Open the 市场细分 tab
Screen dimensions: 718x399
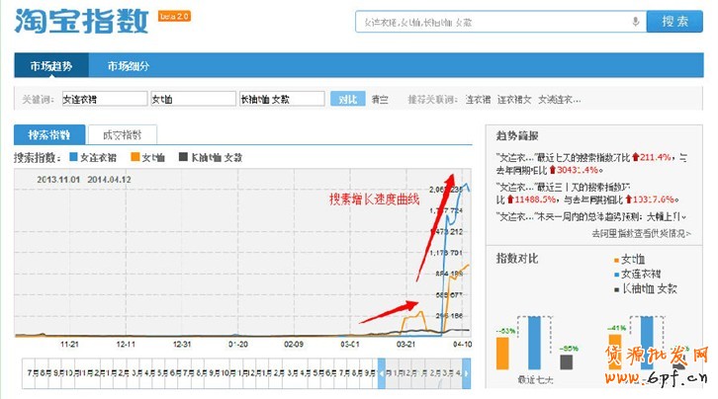(129, 66)
